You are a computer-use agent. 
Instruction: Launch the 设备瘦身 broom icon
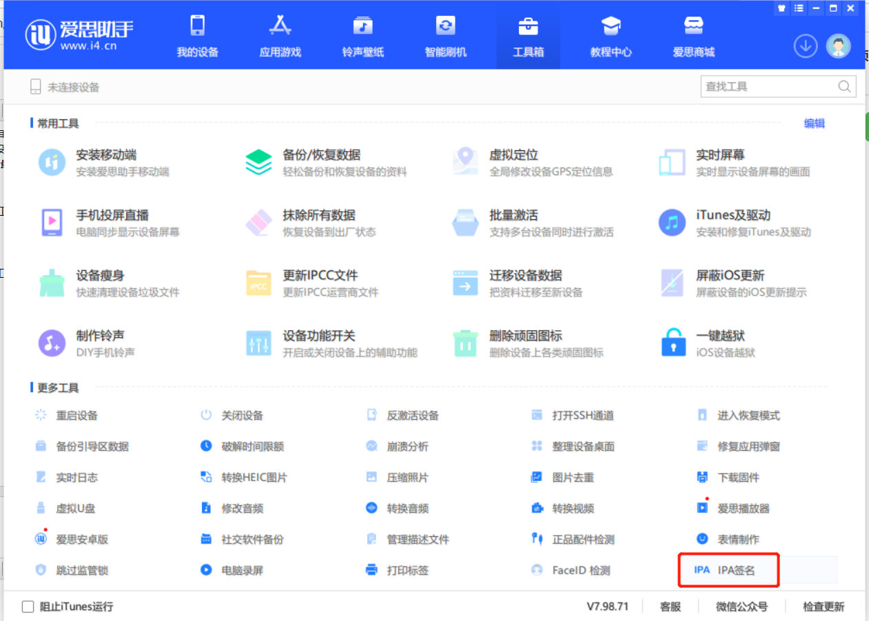(x=52, y=283)
